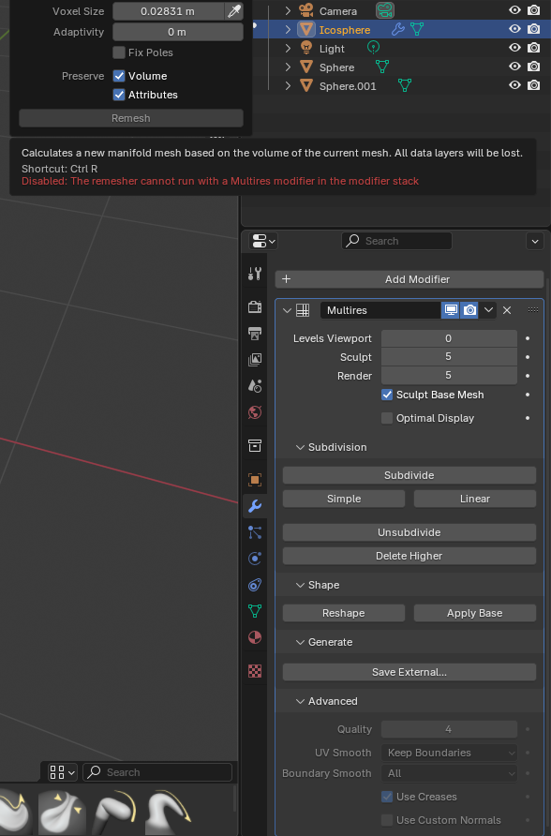This screenshot has width=551, height=836.
Task: Collapse the Multires modifier panel
Action: tap(287, 310)
